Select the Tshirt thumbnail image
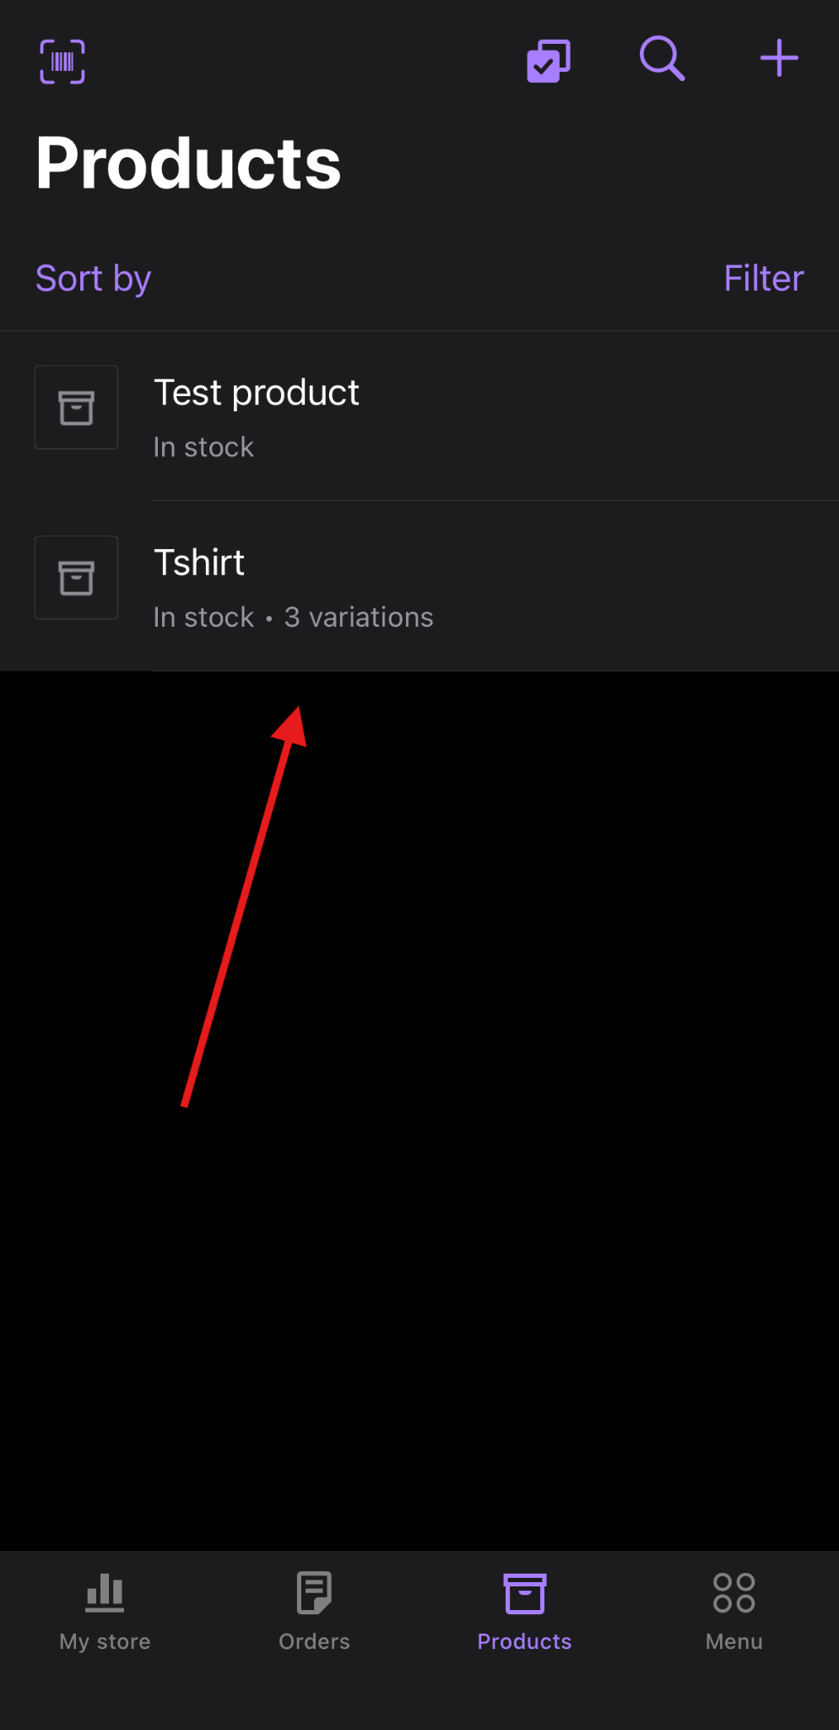This screenshot has height=1730, width=839. tap(76, 578)
